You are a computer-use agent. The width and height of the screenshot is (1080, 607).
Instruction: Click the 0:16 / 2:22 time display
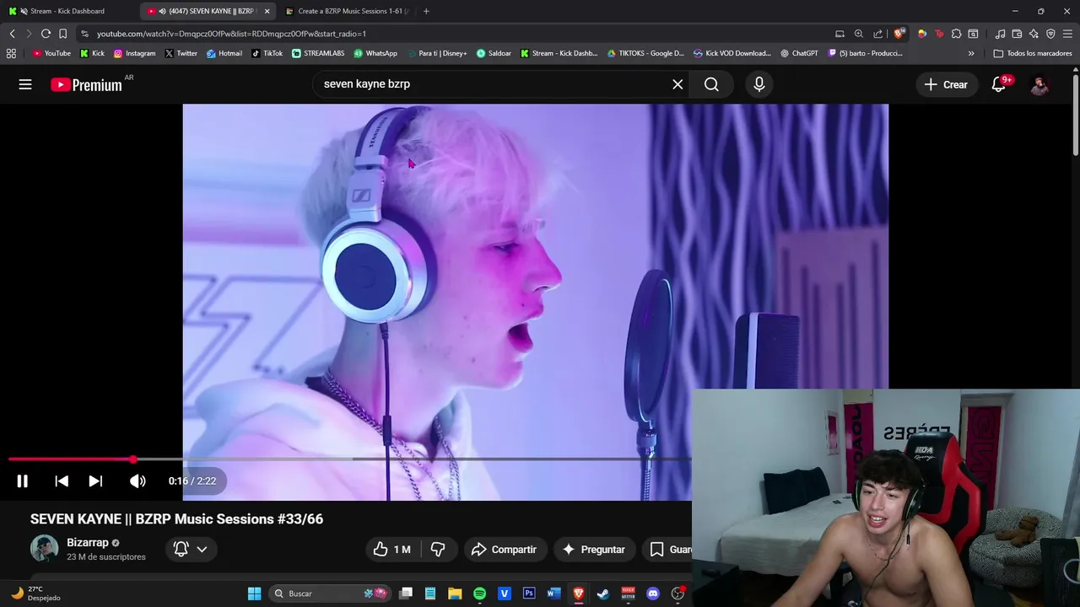click(x=192, y=481)
